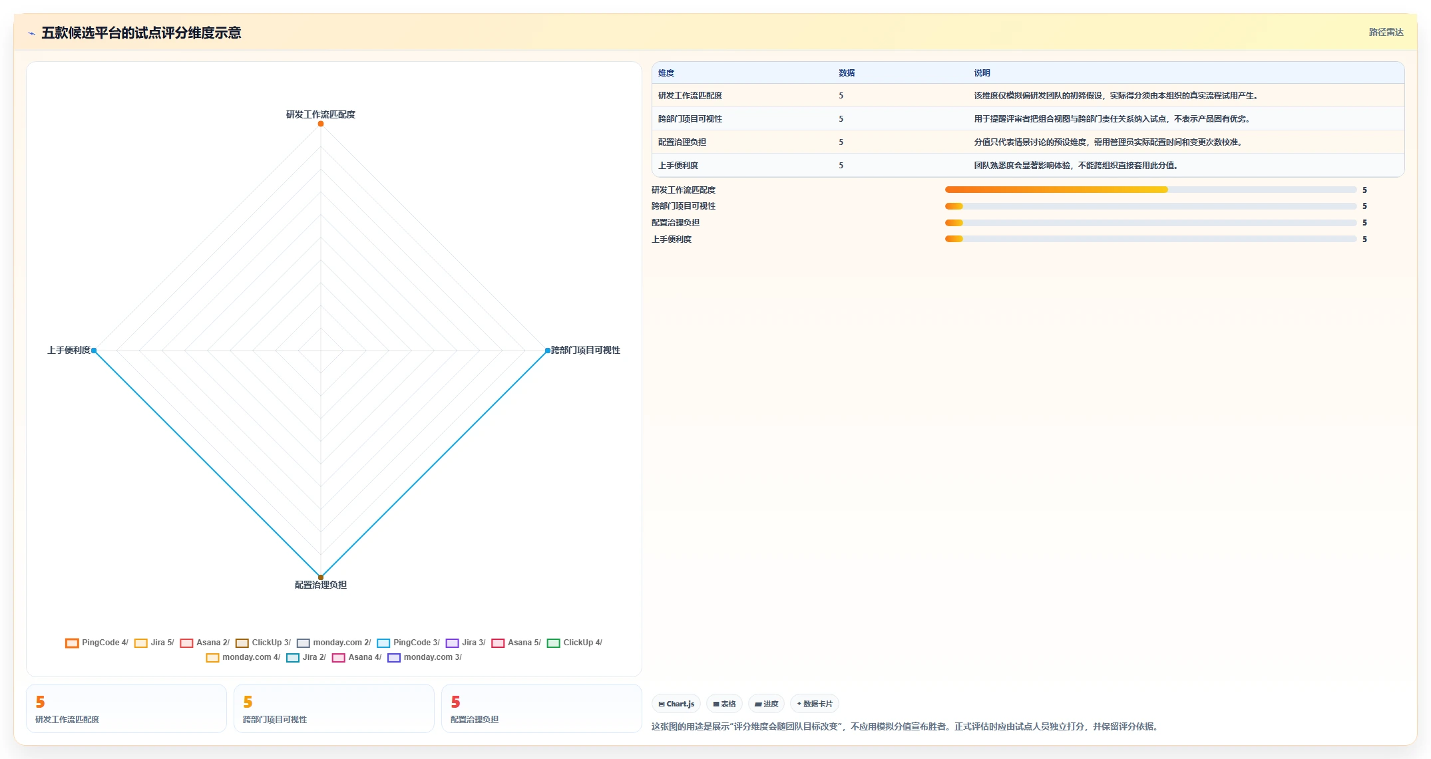Viewport: 1431px width, 759px height.
Task: Toggle the PingCode 3/ legend series
Action: [408, 643]
